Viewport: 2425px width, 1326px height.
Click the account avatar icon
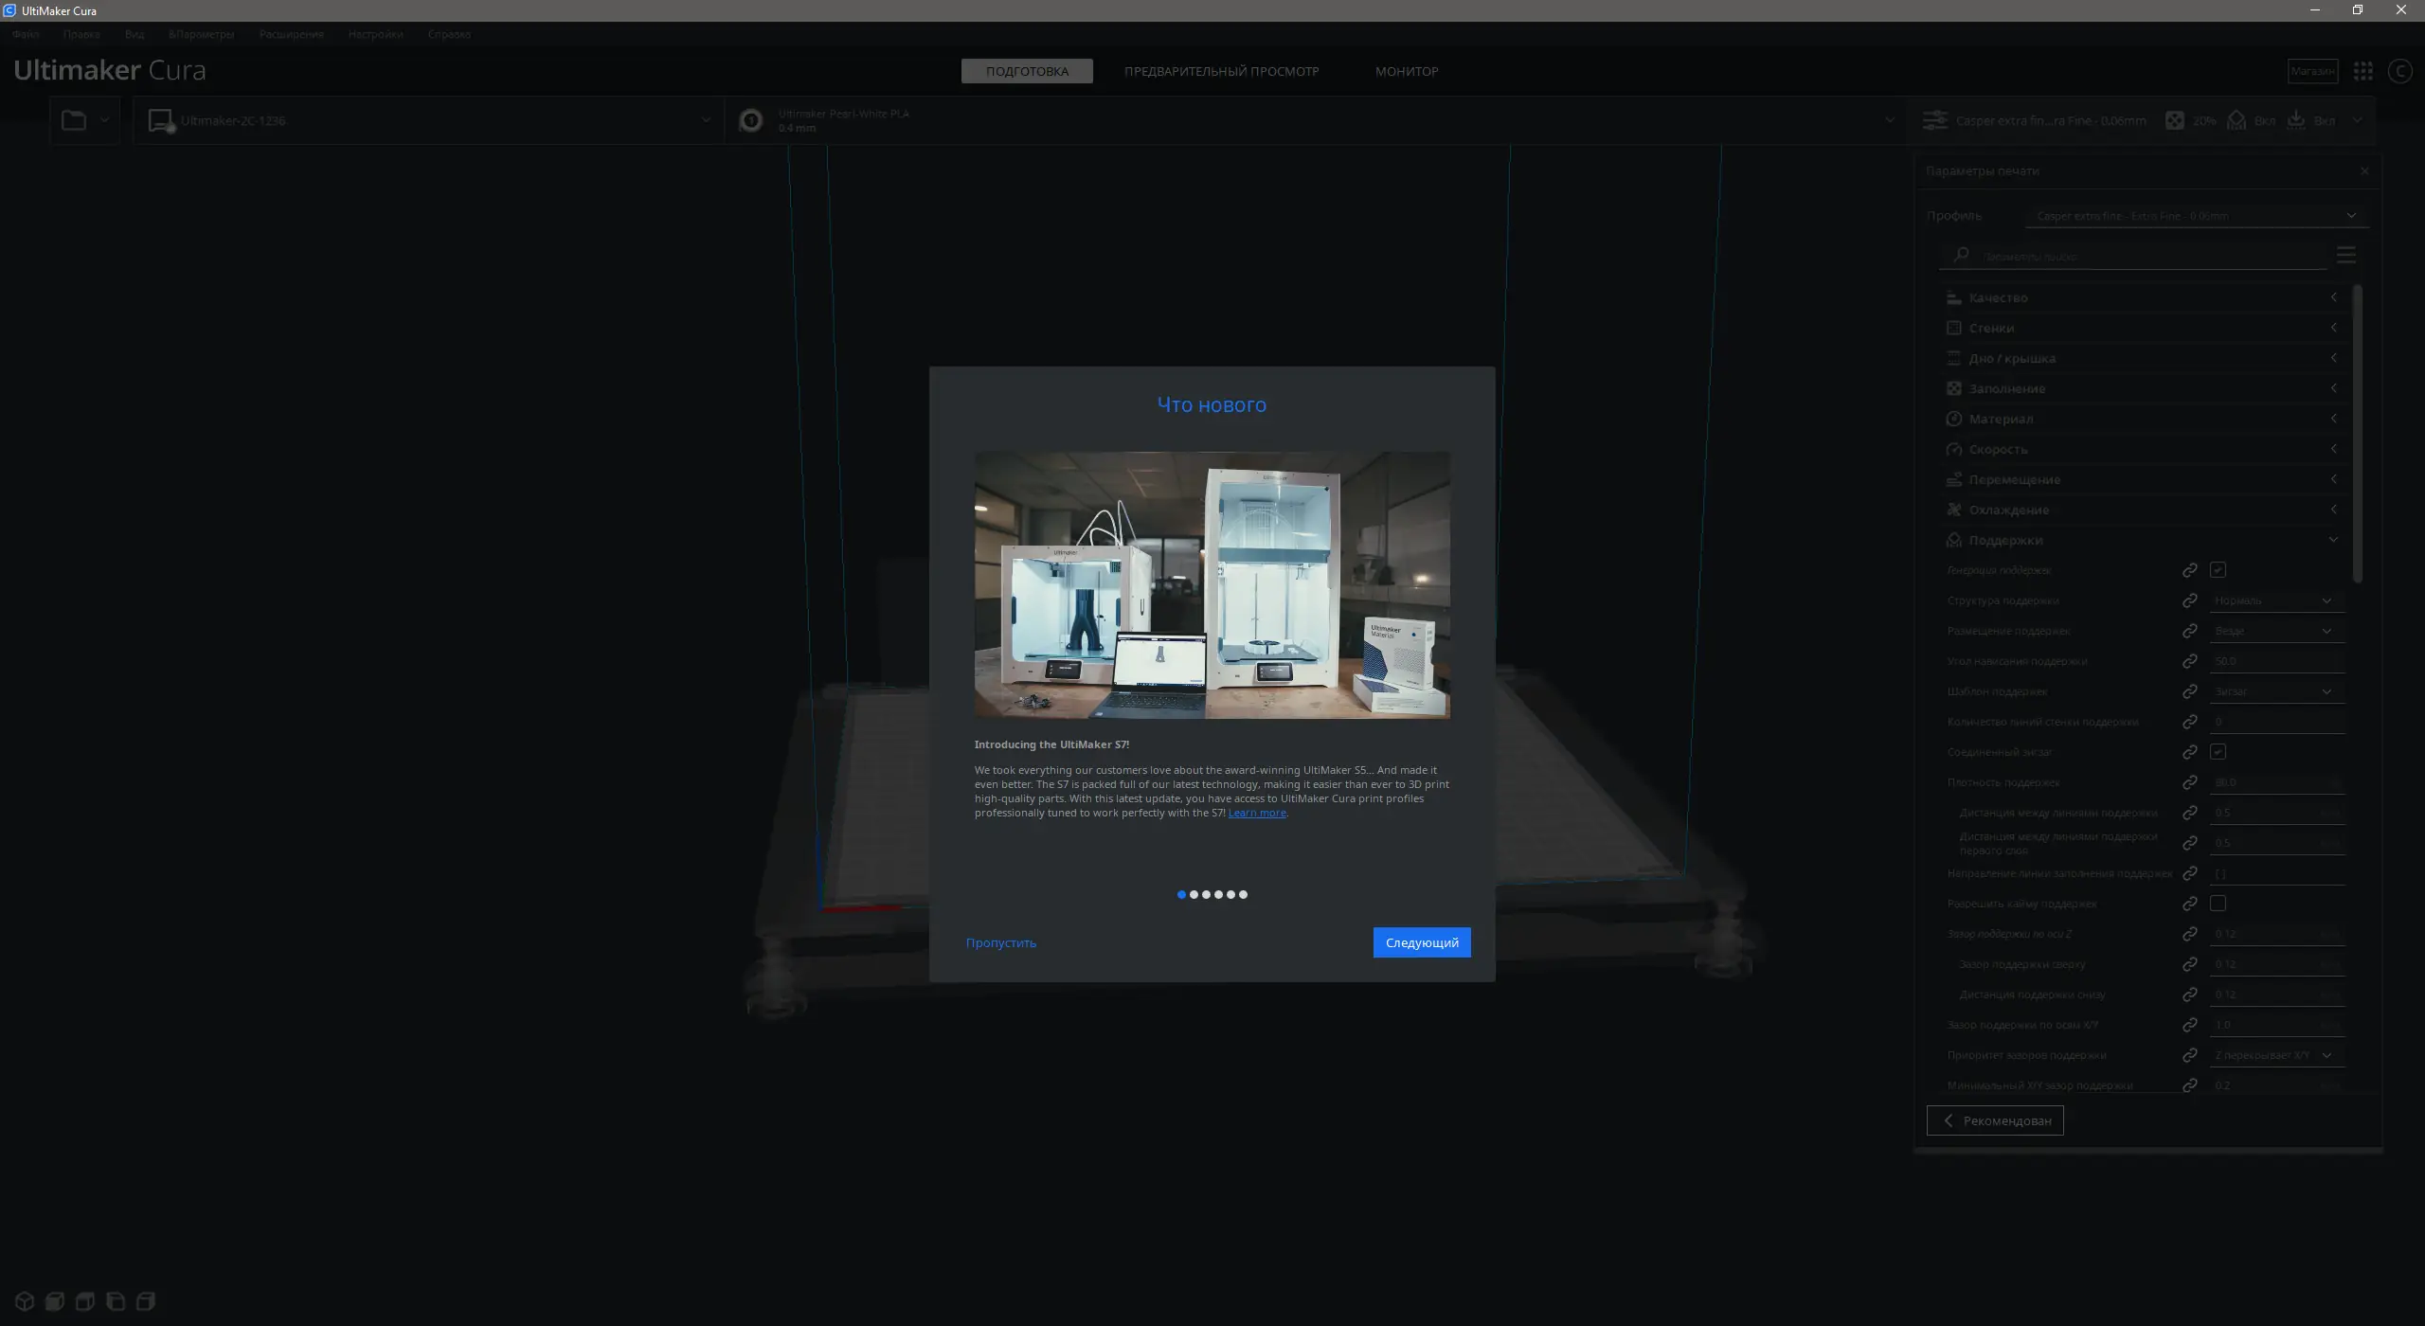pyautogui.click(x=2399, y=71)
